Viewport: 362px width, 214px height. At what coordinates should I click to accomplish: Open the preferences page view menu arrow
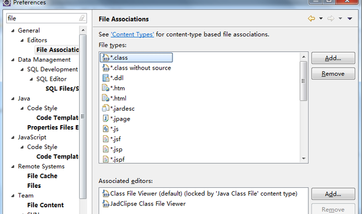[x=350, y=18]
